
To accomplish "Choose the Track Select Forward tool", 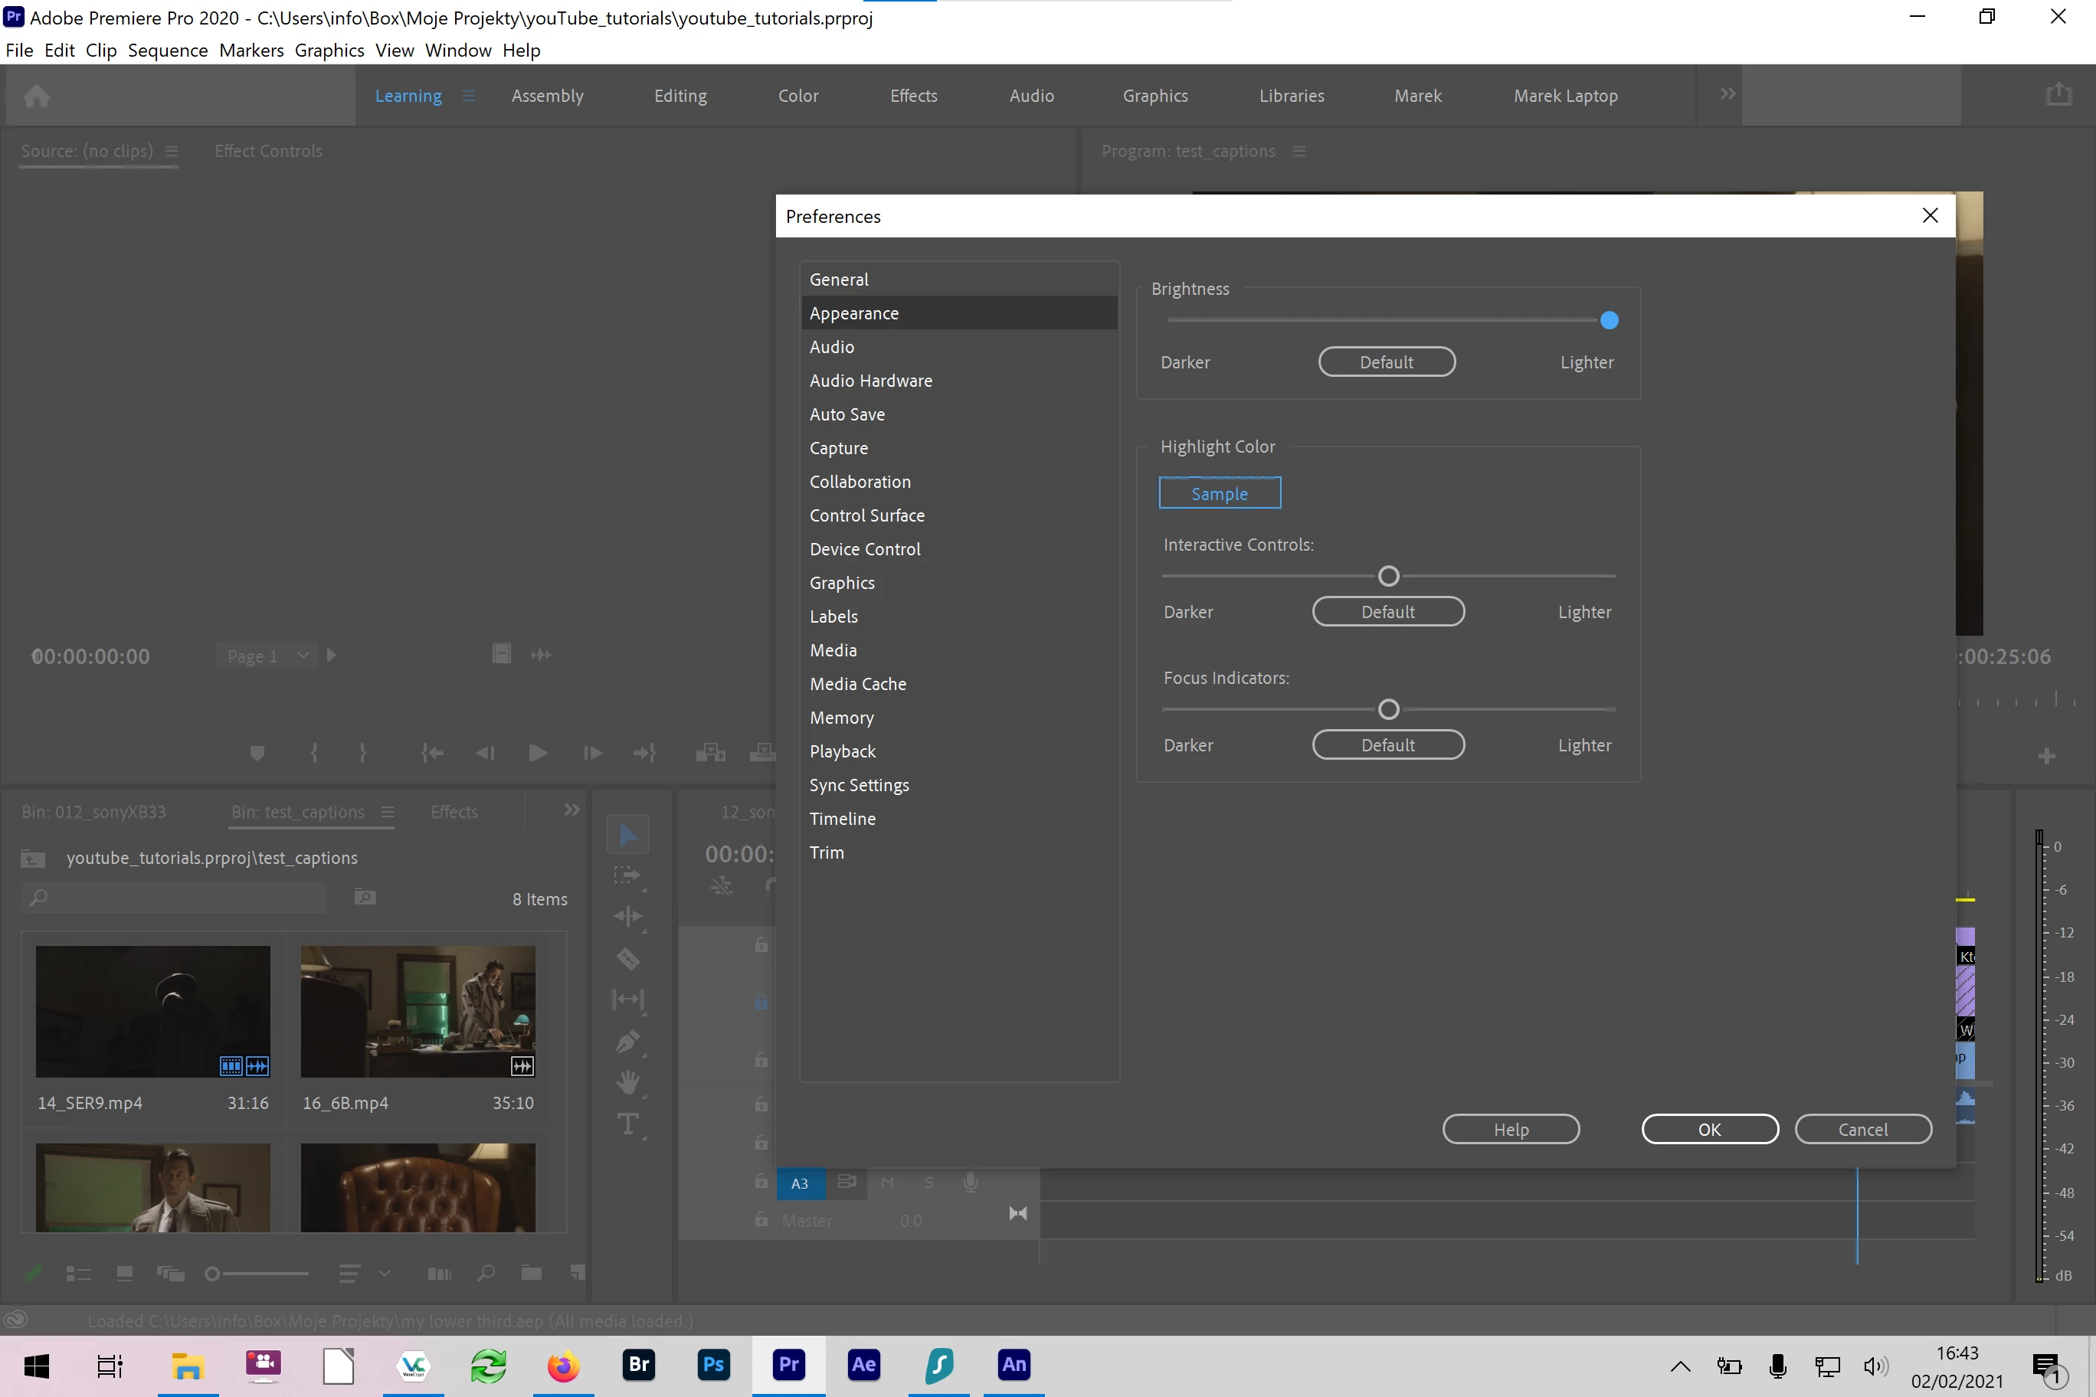I will (x=627, y=875).
